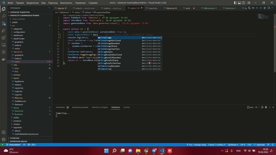
Task: Switch to the Layout.tsx editor tab
Action: pos(152,8)
